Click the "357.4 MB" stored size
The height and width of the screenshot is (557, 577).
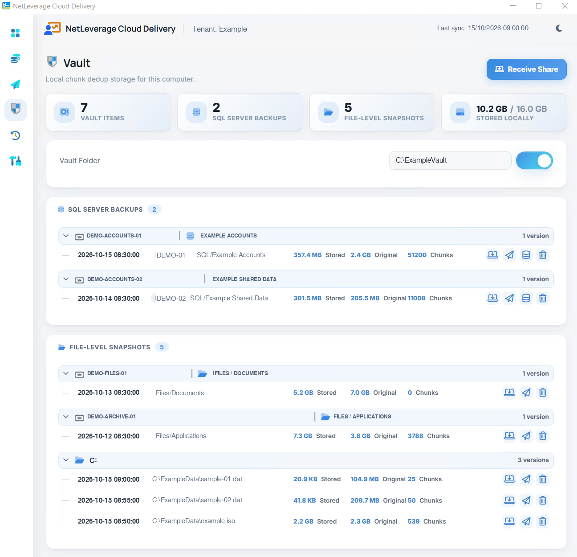coord(307,255)
